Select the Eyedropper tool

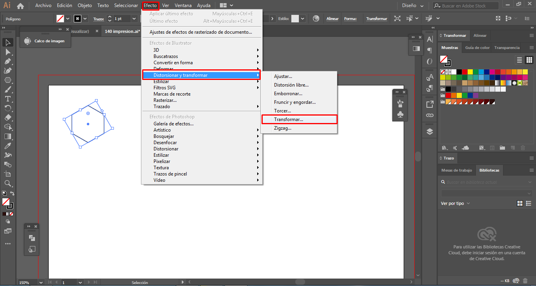pyautogui.click(x=8, y=146)
